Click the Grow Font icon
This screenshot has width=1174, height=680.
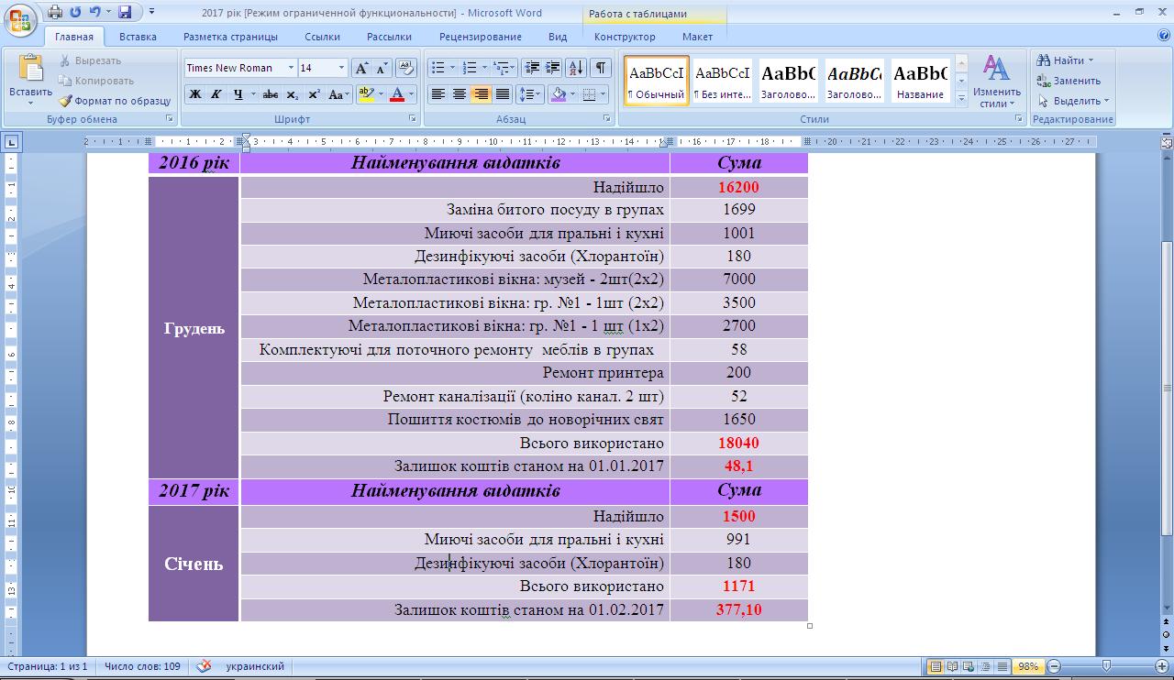pos(361,68)
